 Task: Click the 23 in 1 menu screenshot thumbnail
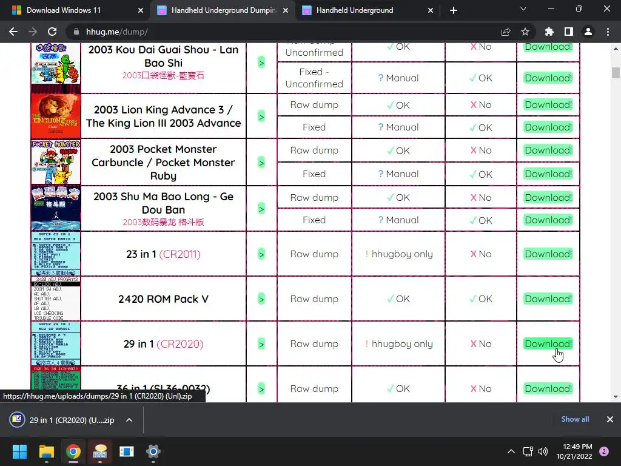[x=56, y=254]
